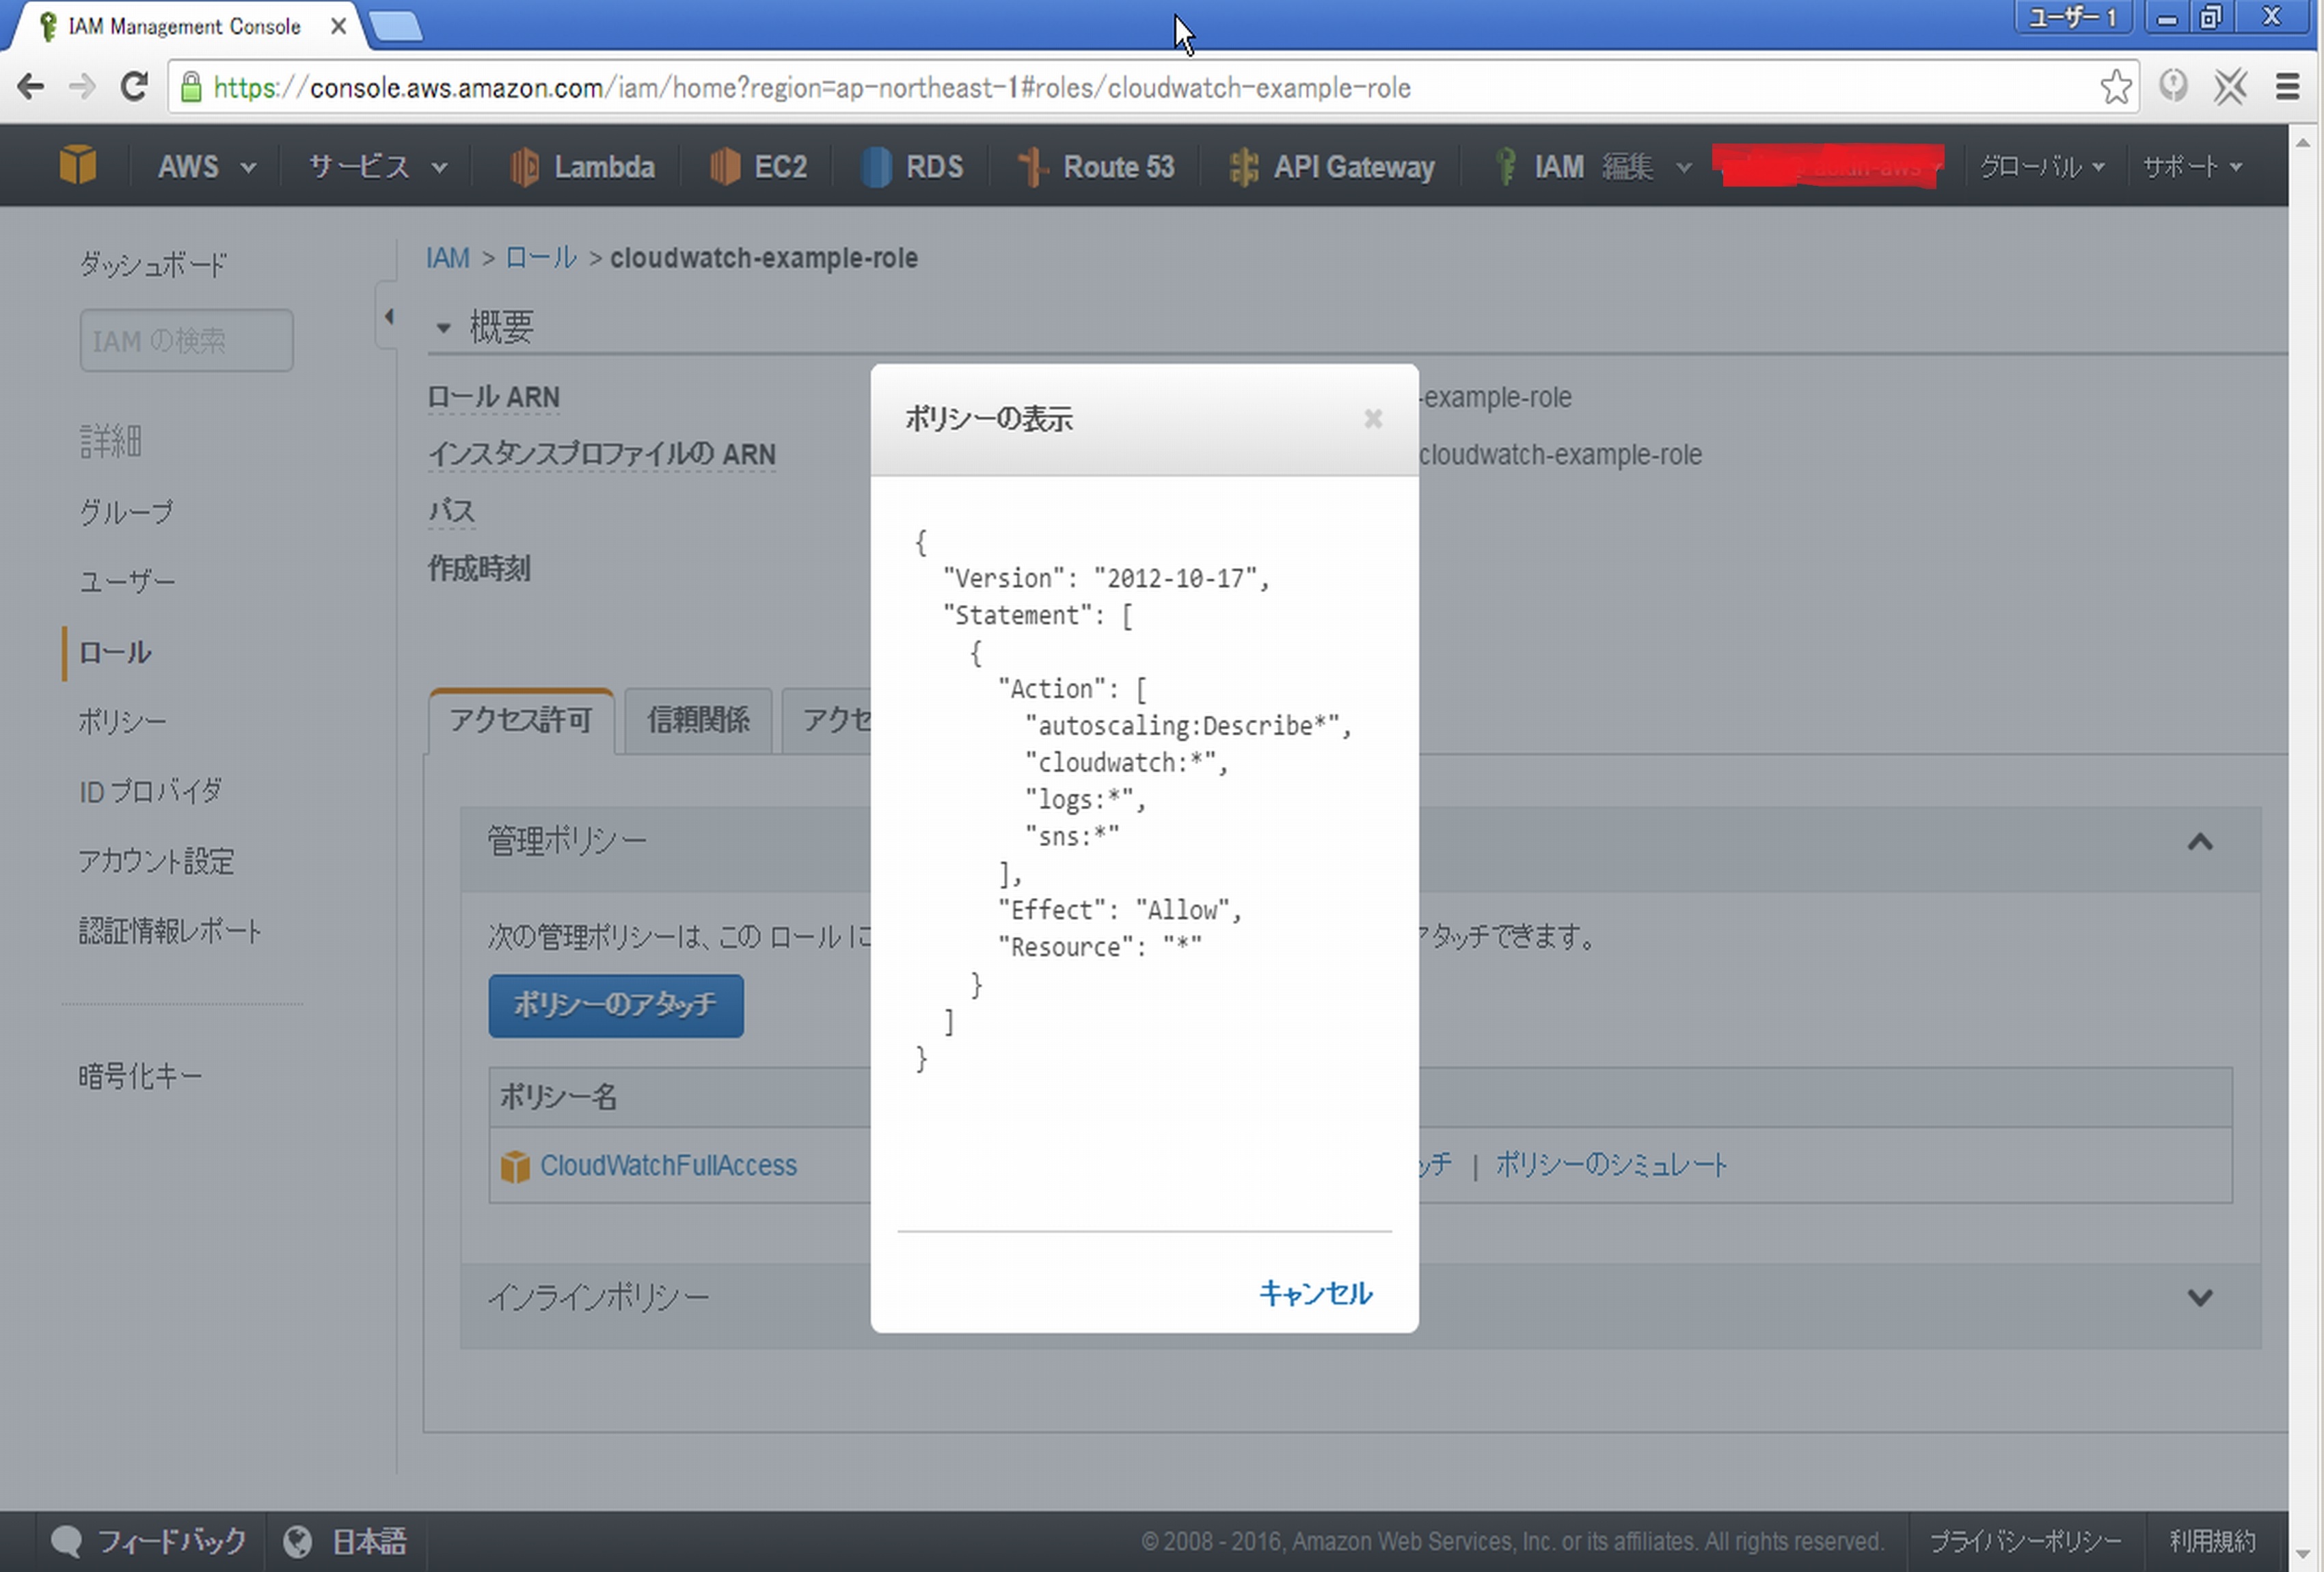Dismiss the dialog with キャンセル
Screen dimensions: 2324x1572
pyautogui.click(x=1316, y=1293)
